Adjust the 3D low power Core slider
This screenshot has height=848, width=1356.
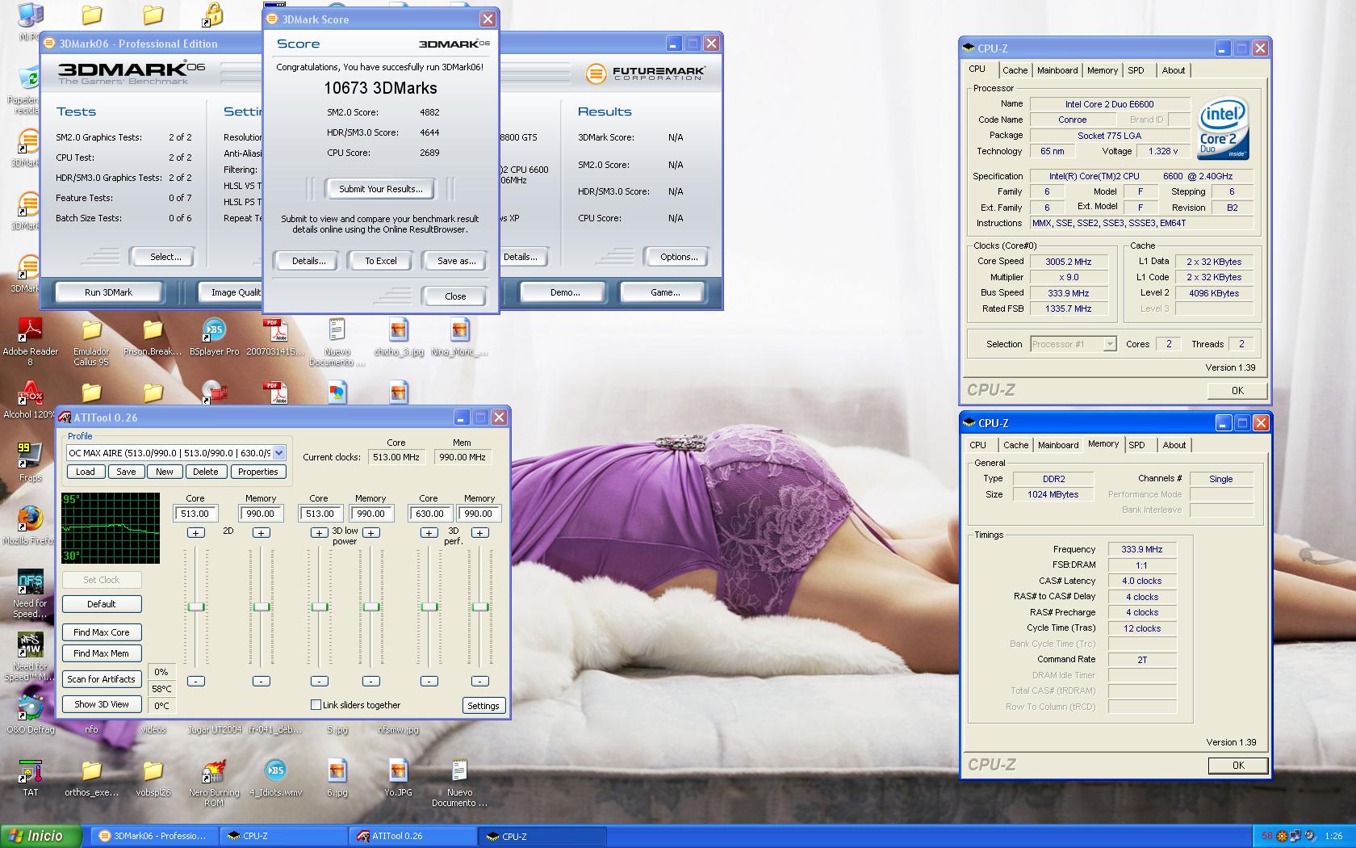[320, 607]
